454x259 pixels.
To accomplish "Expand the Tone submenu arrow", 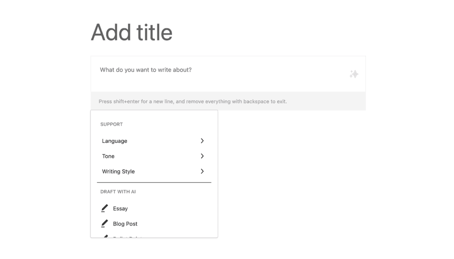I will click(202, 156).
